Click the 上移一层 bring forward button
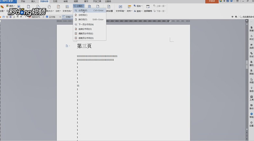The height and width of the screenshot is (141, 254). click(x=160, y=6)
